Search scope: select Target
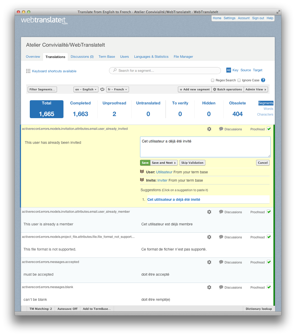The height and width of the screenshot is (336, 296). click(x=258, y=70)
